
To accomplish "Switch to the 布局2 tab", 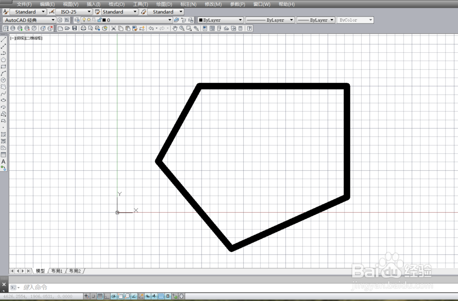I will click(x=75, y=271).
